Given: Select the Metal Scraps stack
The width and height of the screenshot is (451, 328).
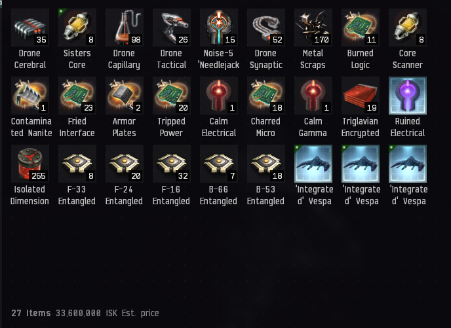Looking at the screenshot, I should 313,27.
